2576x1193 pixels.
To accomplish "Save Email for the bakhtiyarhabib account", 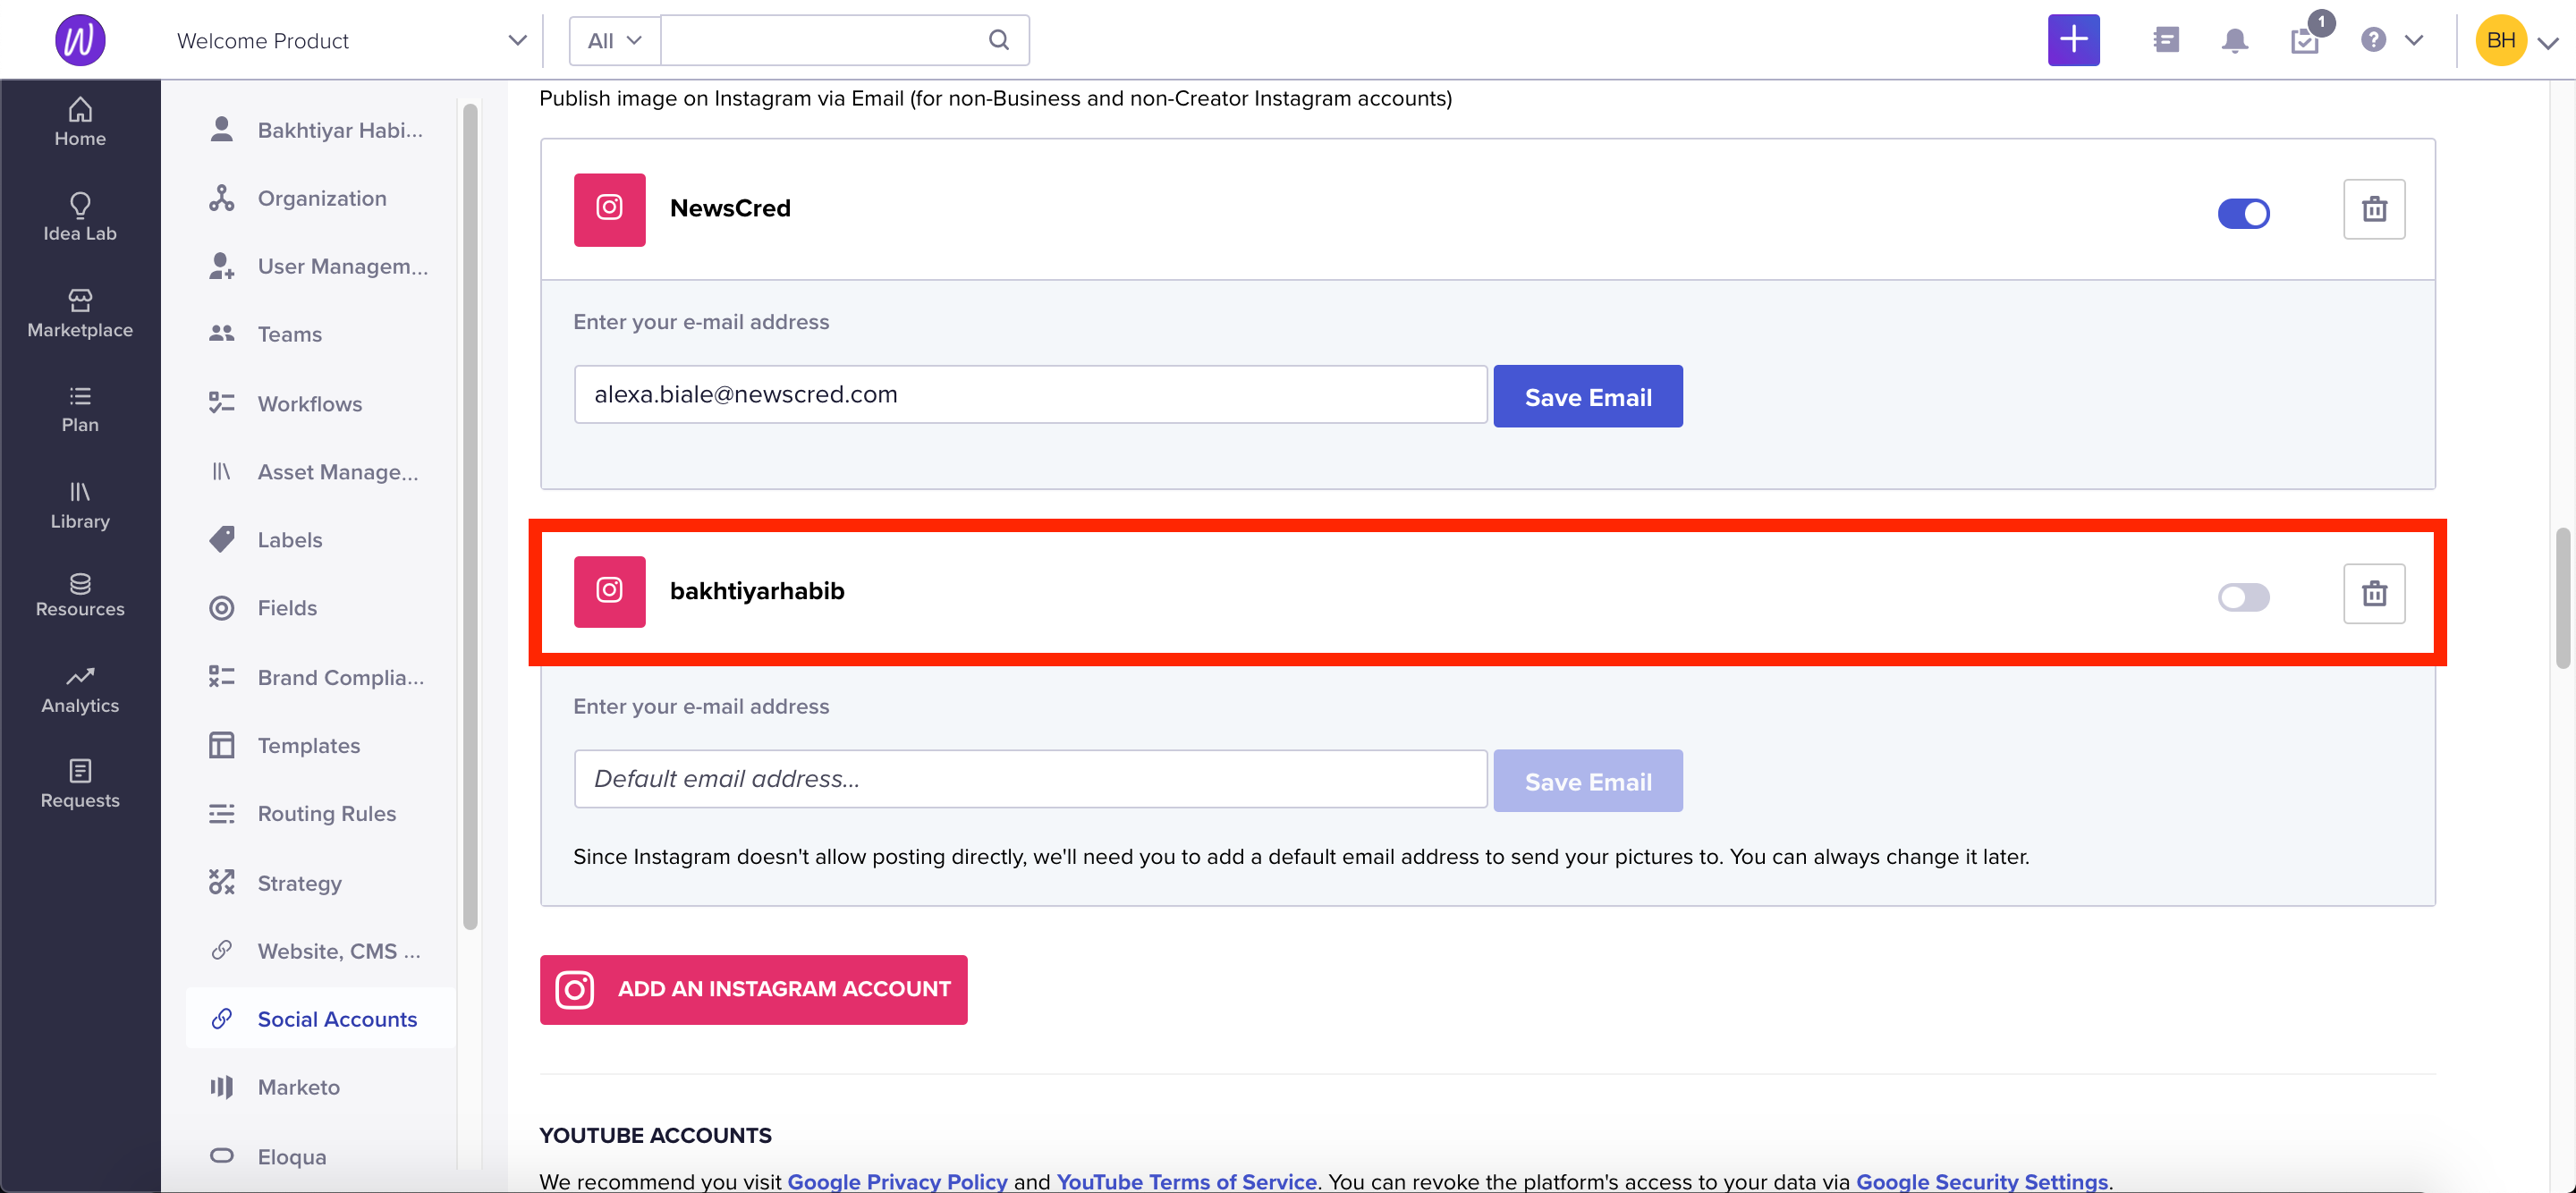I will point(1587,780).
